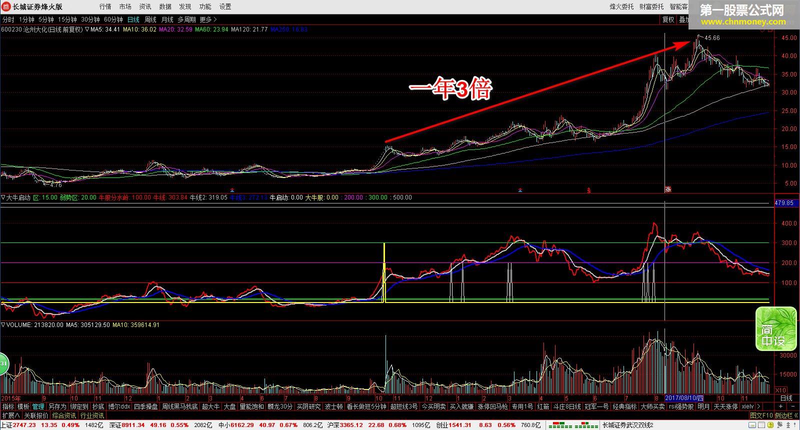The height and width of the screenshot is (430, 800).
Task: Click the green 简中设 leaf widget
Action: tap(775, 328)
